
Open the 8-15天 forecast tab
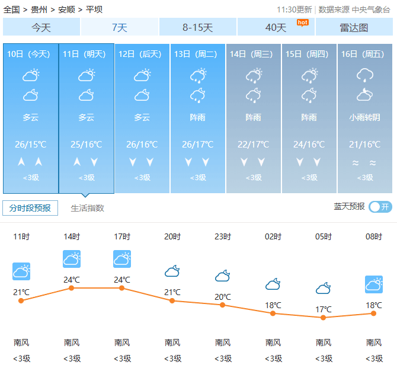(x=197, y=27)
